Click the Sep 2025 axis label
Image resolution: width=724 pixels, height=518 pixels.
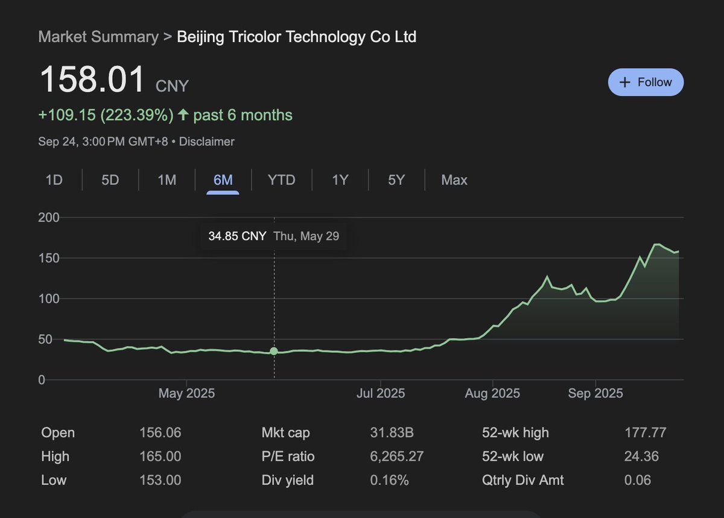coord(595,394)
